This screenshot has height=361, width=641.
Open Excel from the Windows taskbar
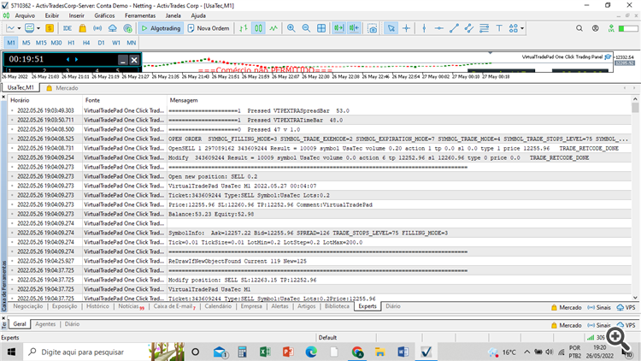265,352
